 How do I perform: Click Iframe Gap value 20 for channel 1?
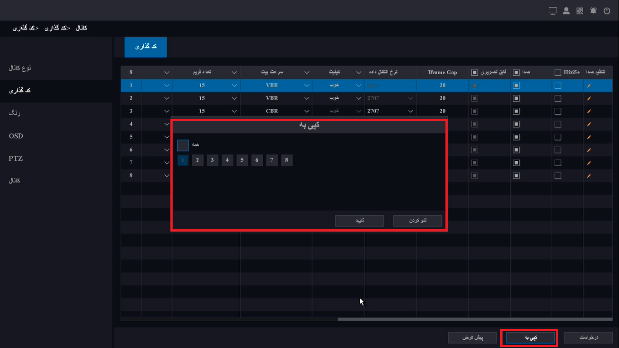click(442, 85)
